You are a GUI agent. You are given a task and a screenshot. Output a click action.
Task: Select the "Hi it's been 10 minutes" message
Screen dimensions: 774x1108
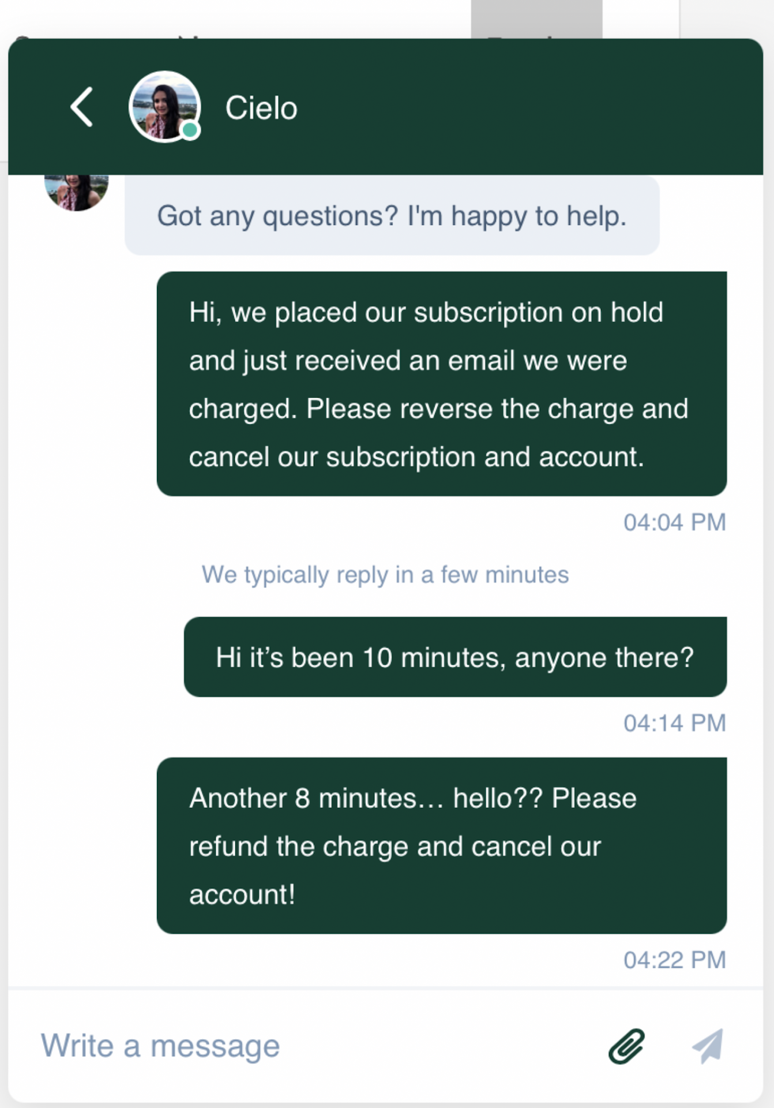tap(454, 657)
